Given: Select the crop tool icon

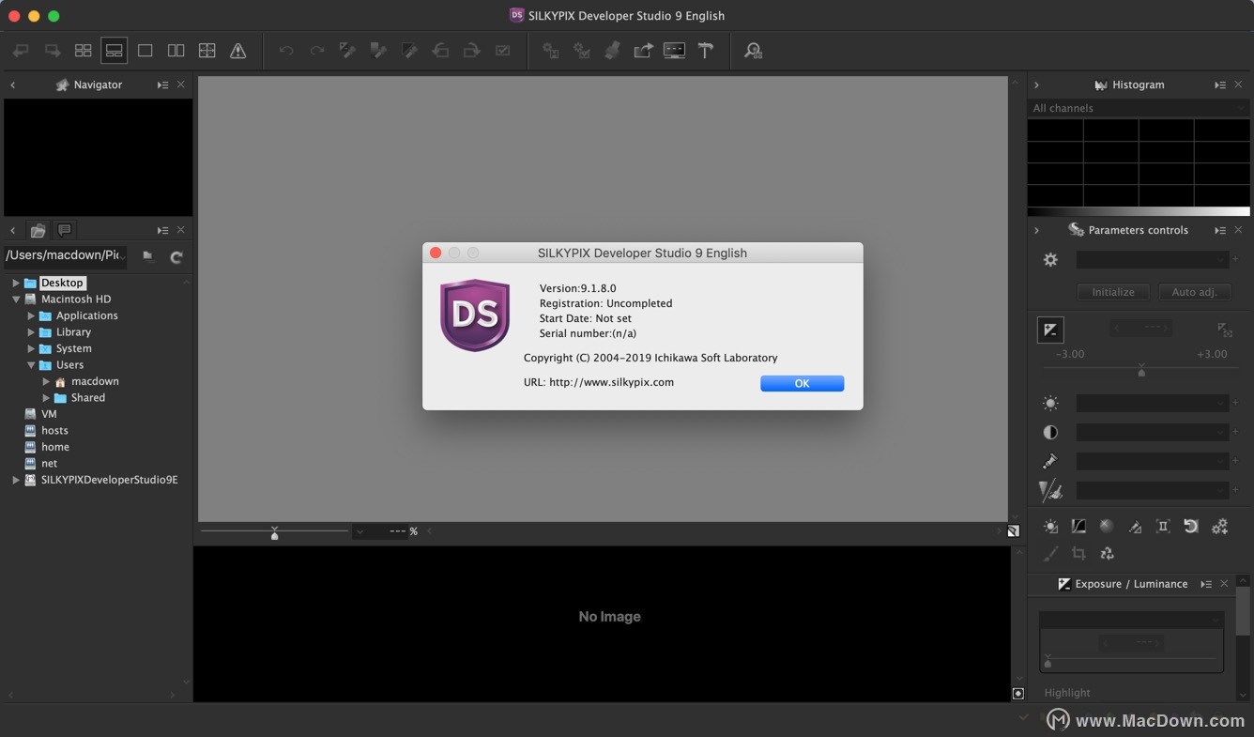Looking at the screenshot, I should [x=1078, y=554].
